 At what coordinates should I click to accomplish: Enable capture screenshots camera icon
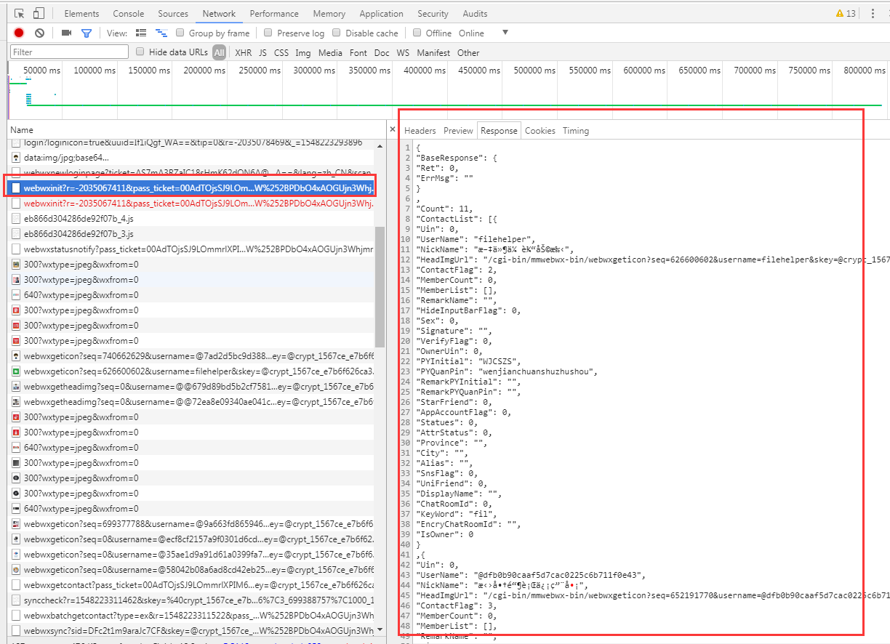pyautogui.click(x=66, y=33)
